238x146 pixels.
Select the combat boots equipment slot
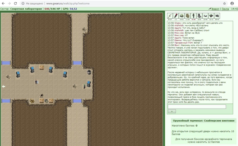click(199, 16)
